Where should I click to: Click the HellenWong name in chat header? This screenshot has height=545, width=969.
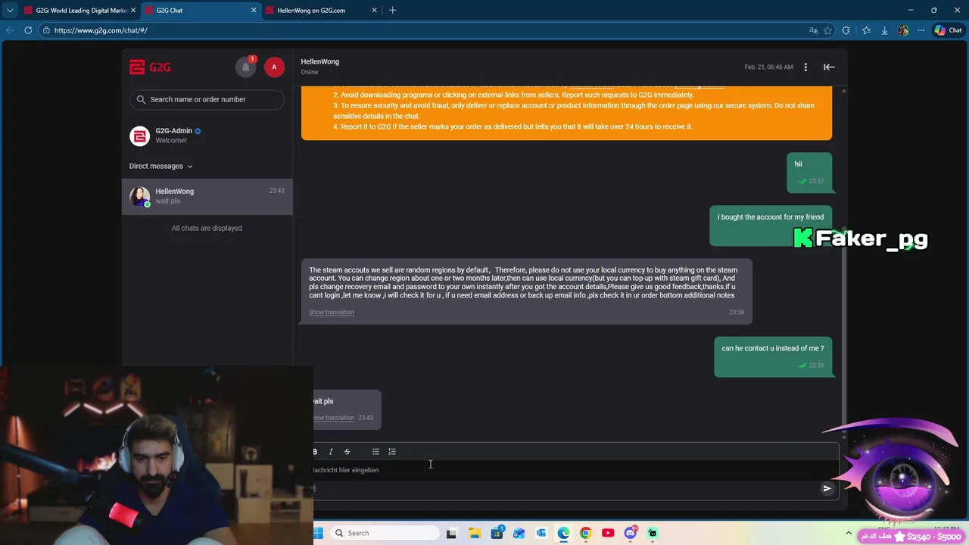point(319,61)
